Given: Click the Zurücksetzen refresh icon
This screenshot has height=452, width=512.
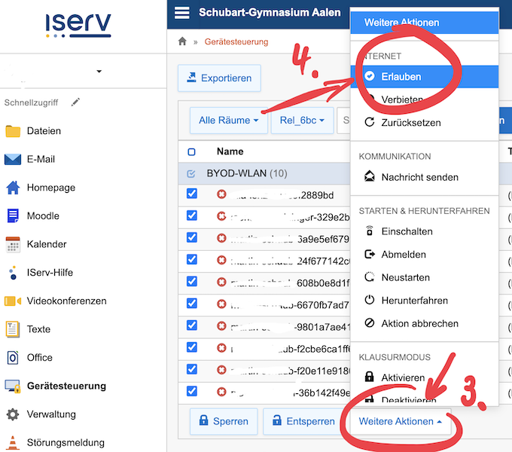Looking at the screenshot, I should click(369, 123).
